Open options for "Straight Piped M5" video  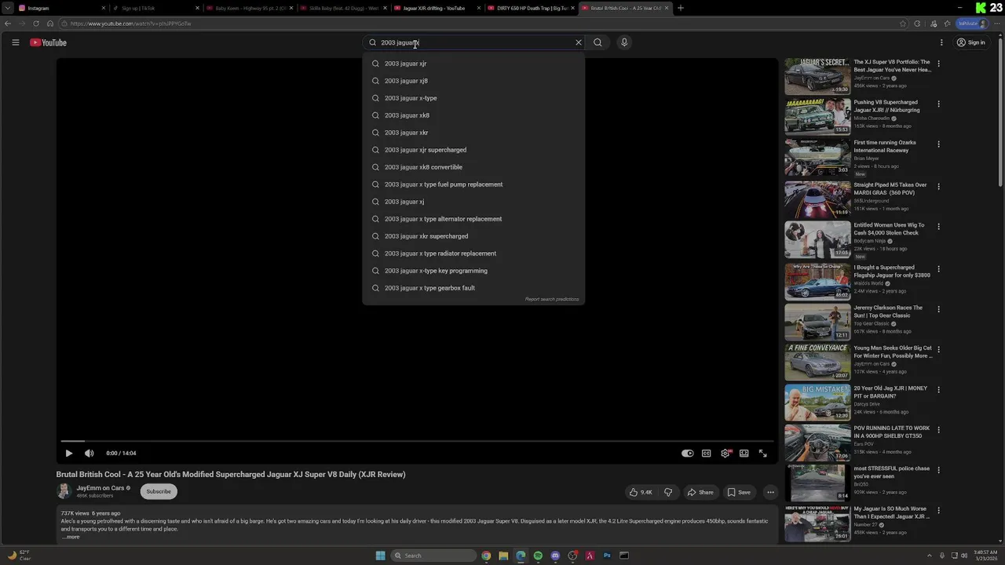(x=938, y=187)
